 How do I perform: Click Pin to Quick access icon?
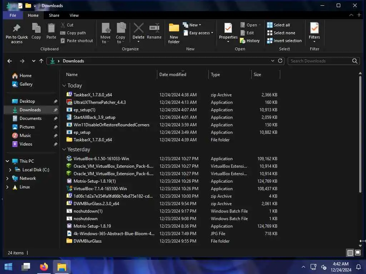pyautogui.click(x=16, y=29)
